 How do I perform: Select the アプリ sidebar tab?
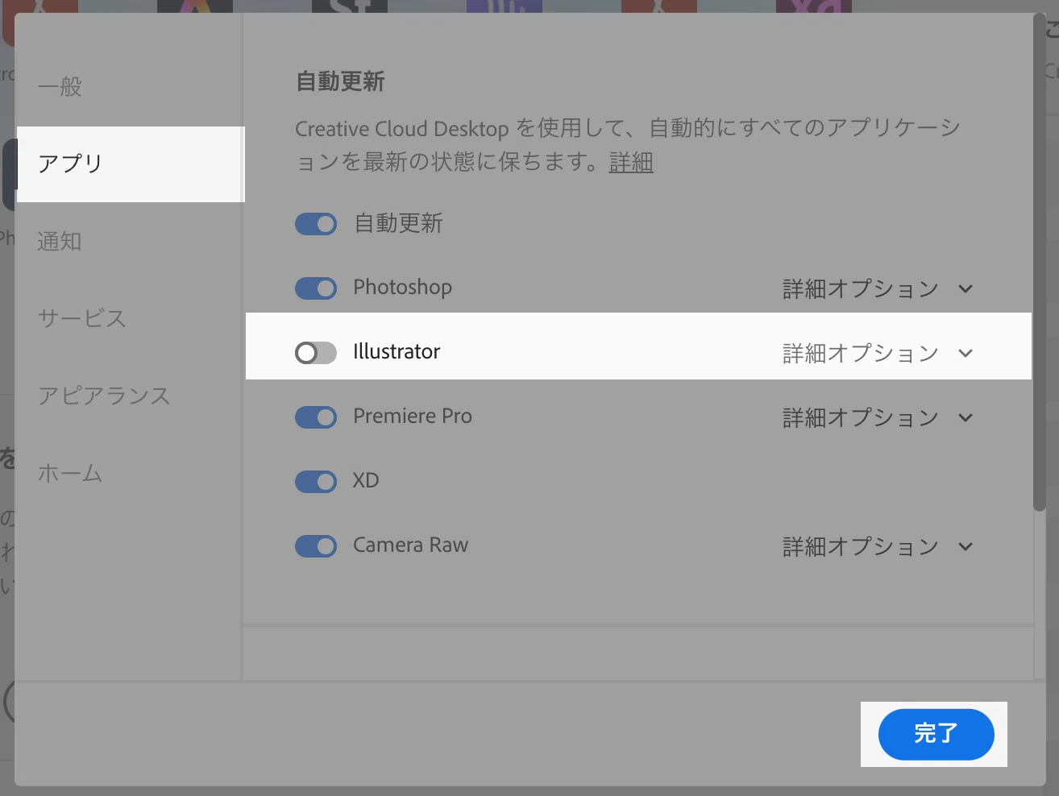129,164
